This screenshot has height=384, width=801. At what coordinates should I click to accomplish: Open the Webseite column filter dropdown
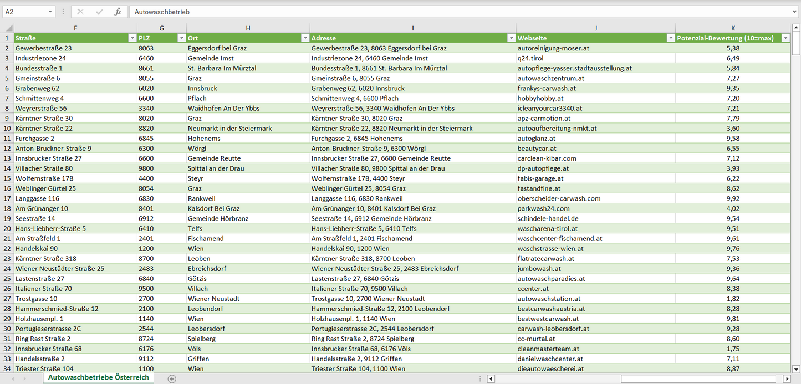(x=670, y=38)
